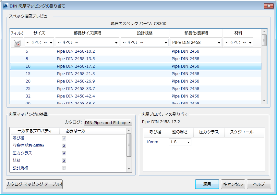Image resolution: width=277 pixels, height=195 pixels.
Task: Click the 部品仕様詳細 column header
Action: pos(196,33)
